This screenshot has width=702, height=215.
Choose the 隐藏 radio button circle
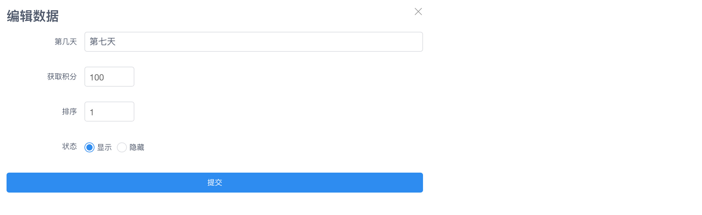coord(122,147)
